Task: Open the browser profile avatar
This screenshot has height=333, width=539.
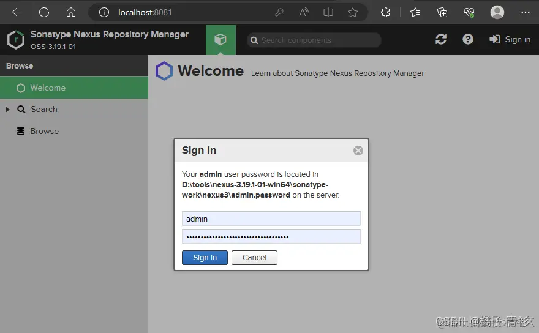Action: pos(497,12)
